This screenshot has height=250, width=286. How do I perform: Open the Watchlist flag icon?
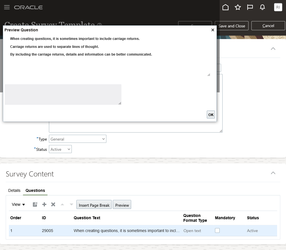[x=250, y=7]
